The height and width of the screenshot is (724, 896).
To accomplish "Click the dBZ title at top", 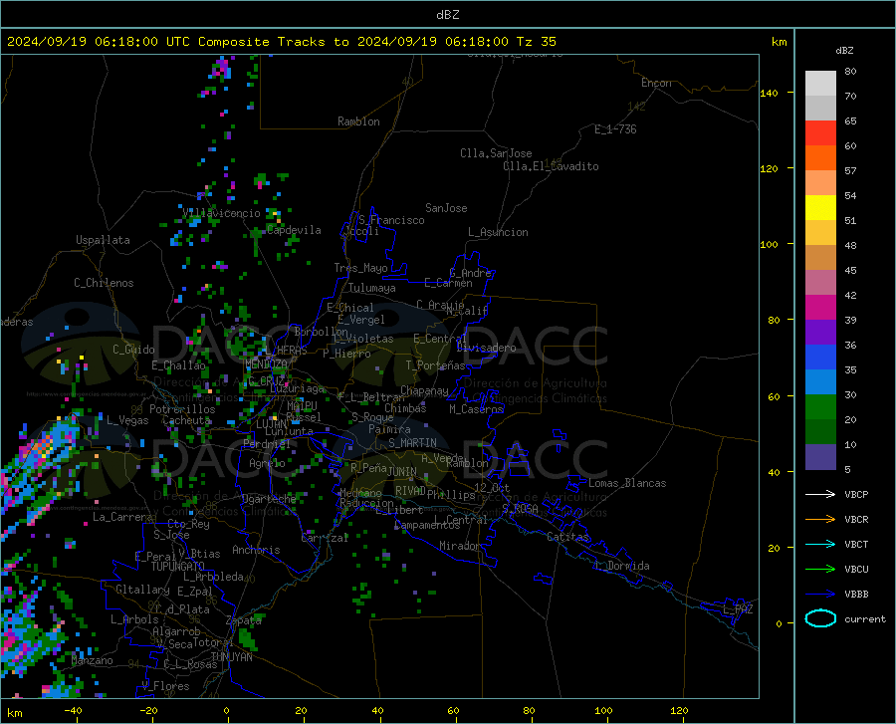I will pos(447,15).
